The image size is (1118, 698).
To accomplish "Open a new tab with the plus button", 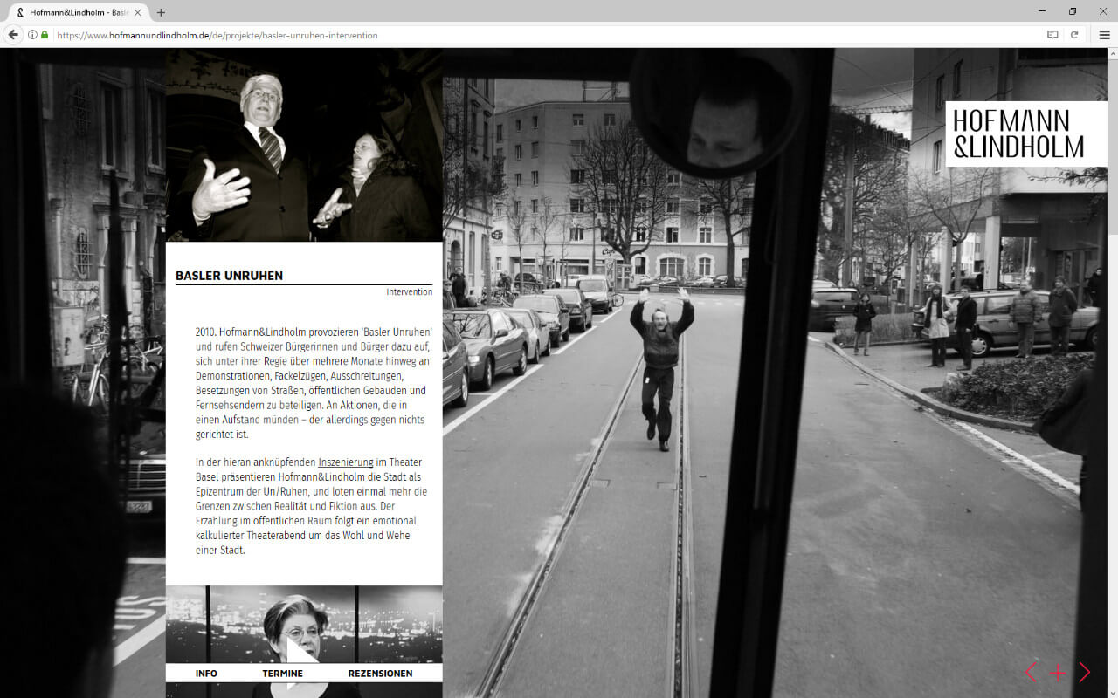I will pyautogui.click(x=161, y=12).
